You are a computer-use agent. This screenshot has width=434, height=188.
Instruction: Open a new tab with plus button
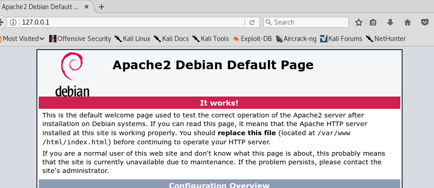pos(101,7)
